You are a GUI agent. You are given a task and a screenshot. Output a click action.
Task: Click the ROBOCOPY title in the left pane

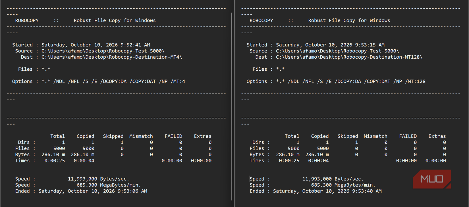27,20
